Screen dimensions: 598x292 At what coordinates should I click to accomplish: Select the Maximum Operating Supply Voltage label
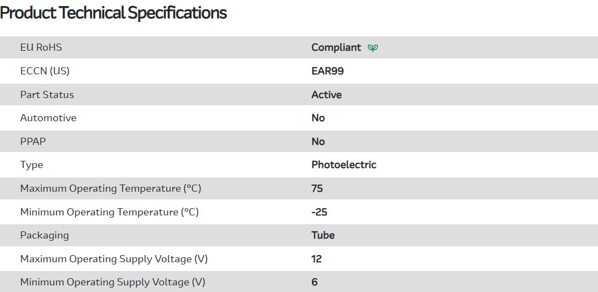[114, 259]
